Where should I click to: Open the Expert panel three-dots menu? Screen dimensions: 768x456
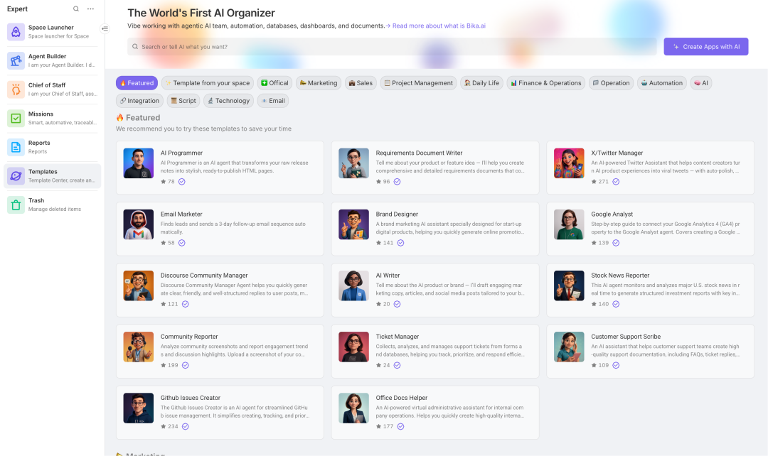point(90,9)
